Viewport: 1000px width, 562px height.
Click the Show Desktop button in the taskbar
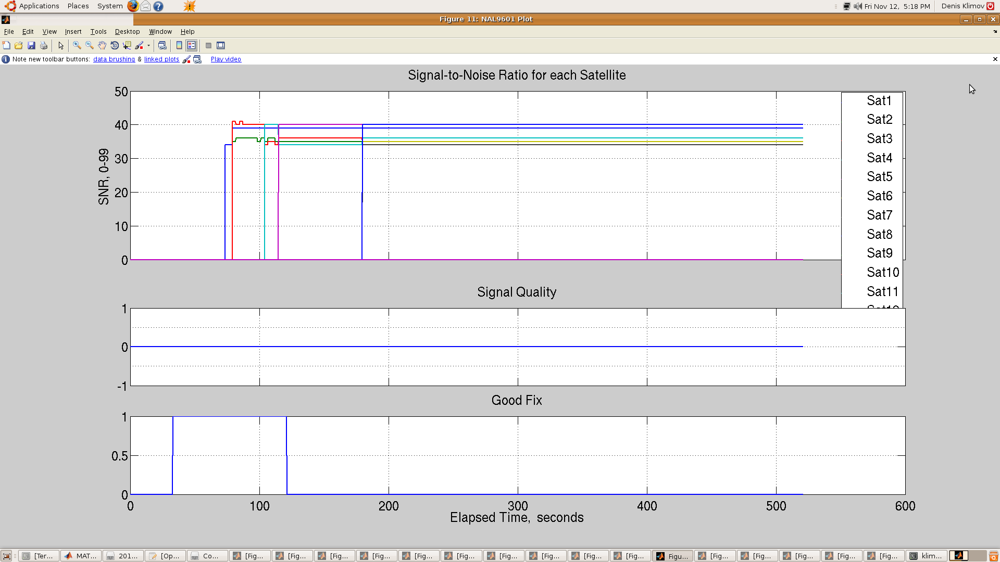[x=7, y=556]
